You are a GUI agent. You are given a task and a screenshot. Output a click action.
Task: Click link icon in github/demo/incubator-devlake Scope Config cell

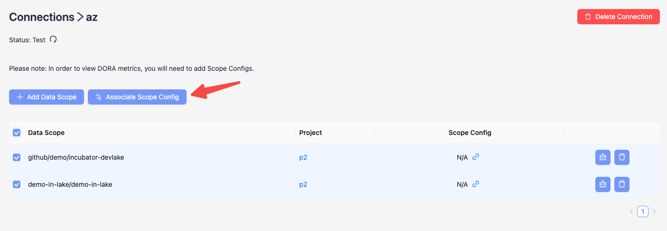476,157
